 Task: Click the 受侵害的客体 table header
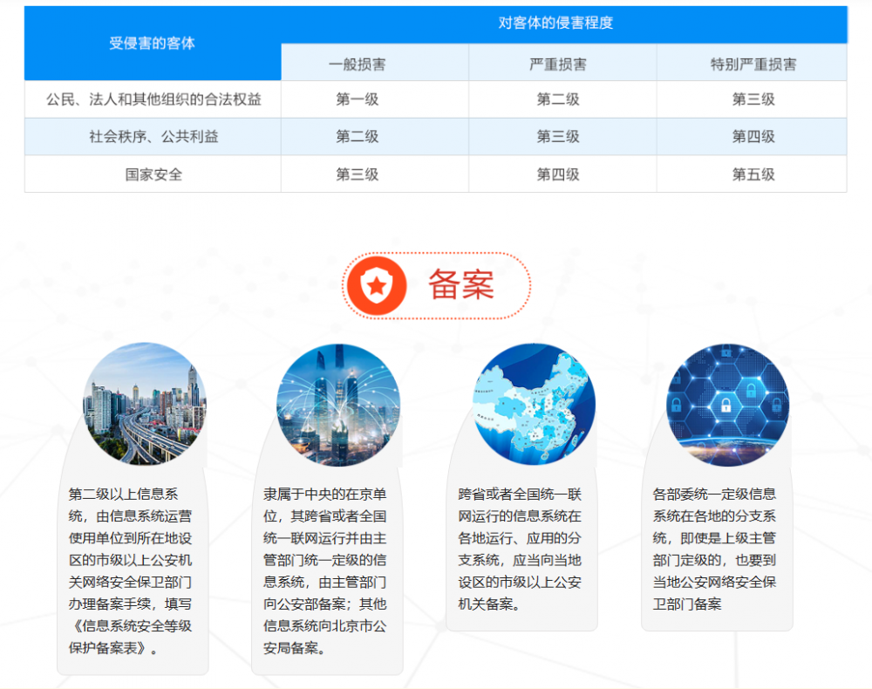coord(153,44)
